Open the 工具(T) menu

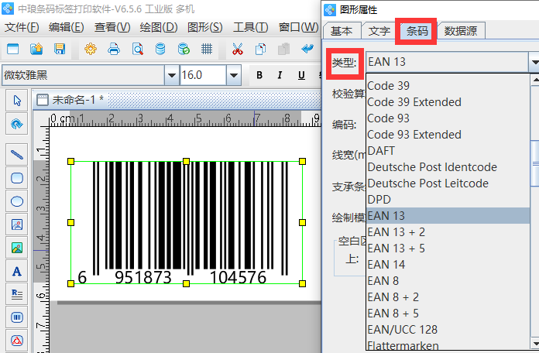pos(250,27)
